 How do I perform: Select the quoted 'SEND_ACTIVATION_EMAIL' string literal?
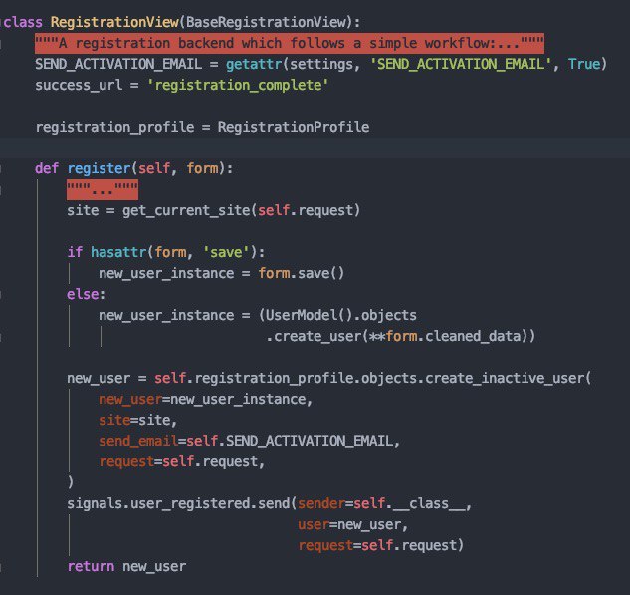click(x=461, y=64)
